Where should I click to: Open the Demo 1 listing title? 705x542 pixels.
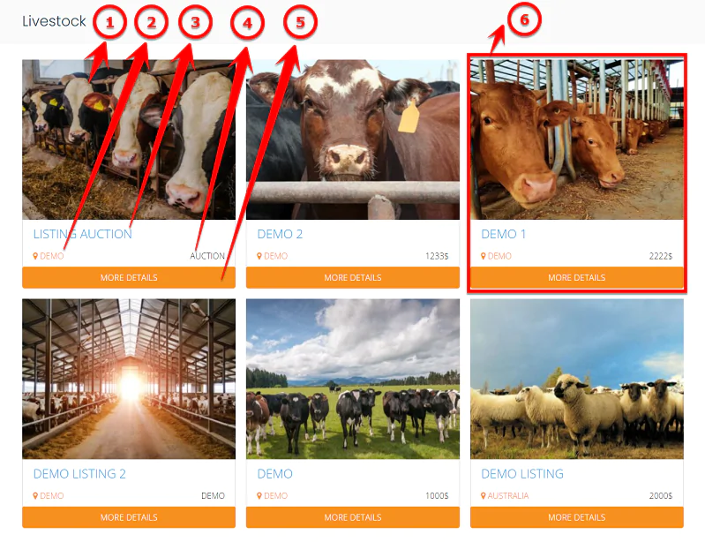(x=503, y=234)
